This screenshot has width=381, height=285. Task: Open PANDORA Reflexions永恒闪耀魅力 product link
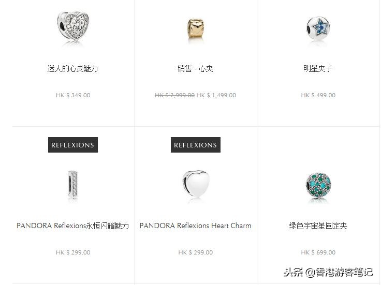72,226
